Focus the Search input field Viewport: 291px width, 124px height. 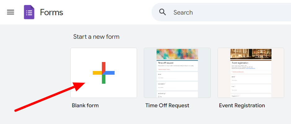point(221,12)
